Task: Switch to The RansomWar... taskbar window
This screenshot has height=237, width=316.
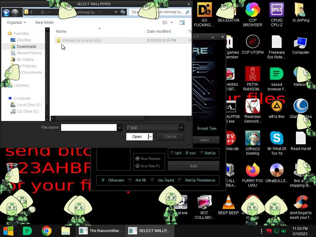Action: [100, 231]
